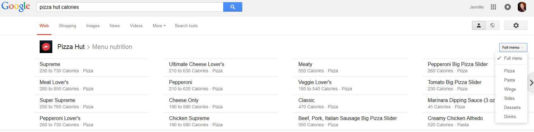Expand the Full menu dropdown button
This screenshot has height=132, width=534.
pos(513,47)
